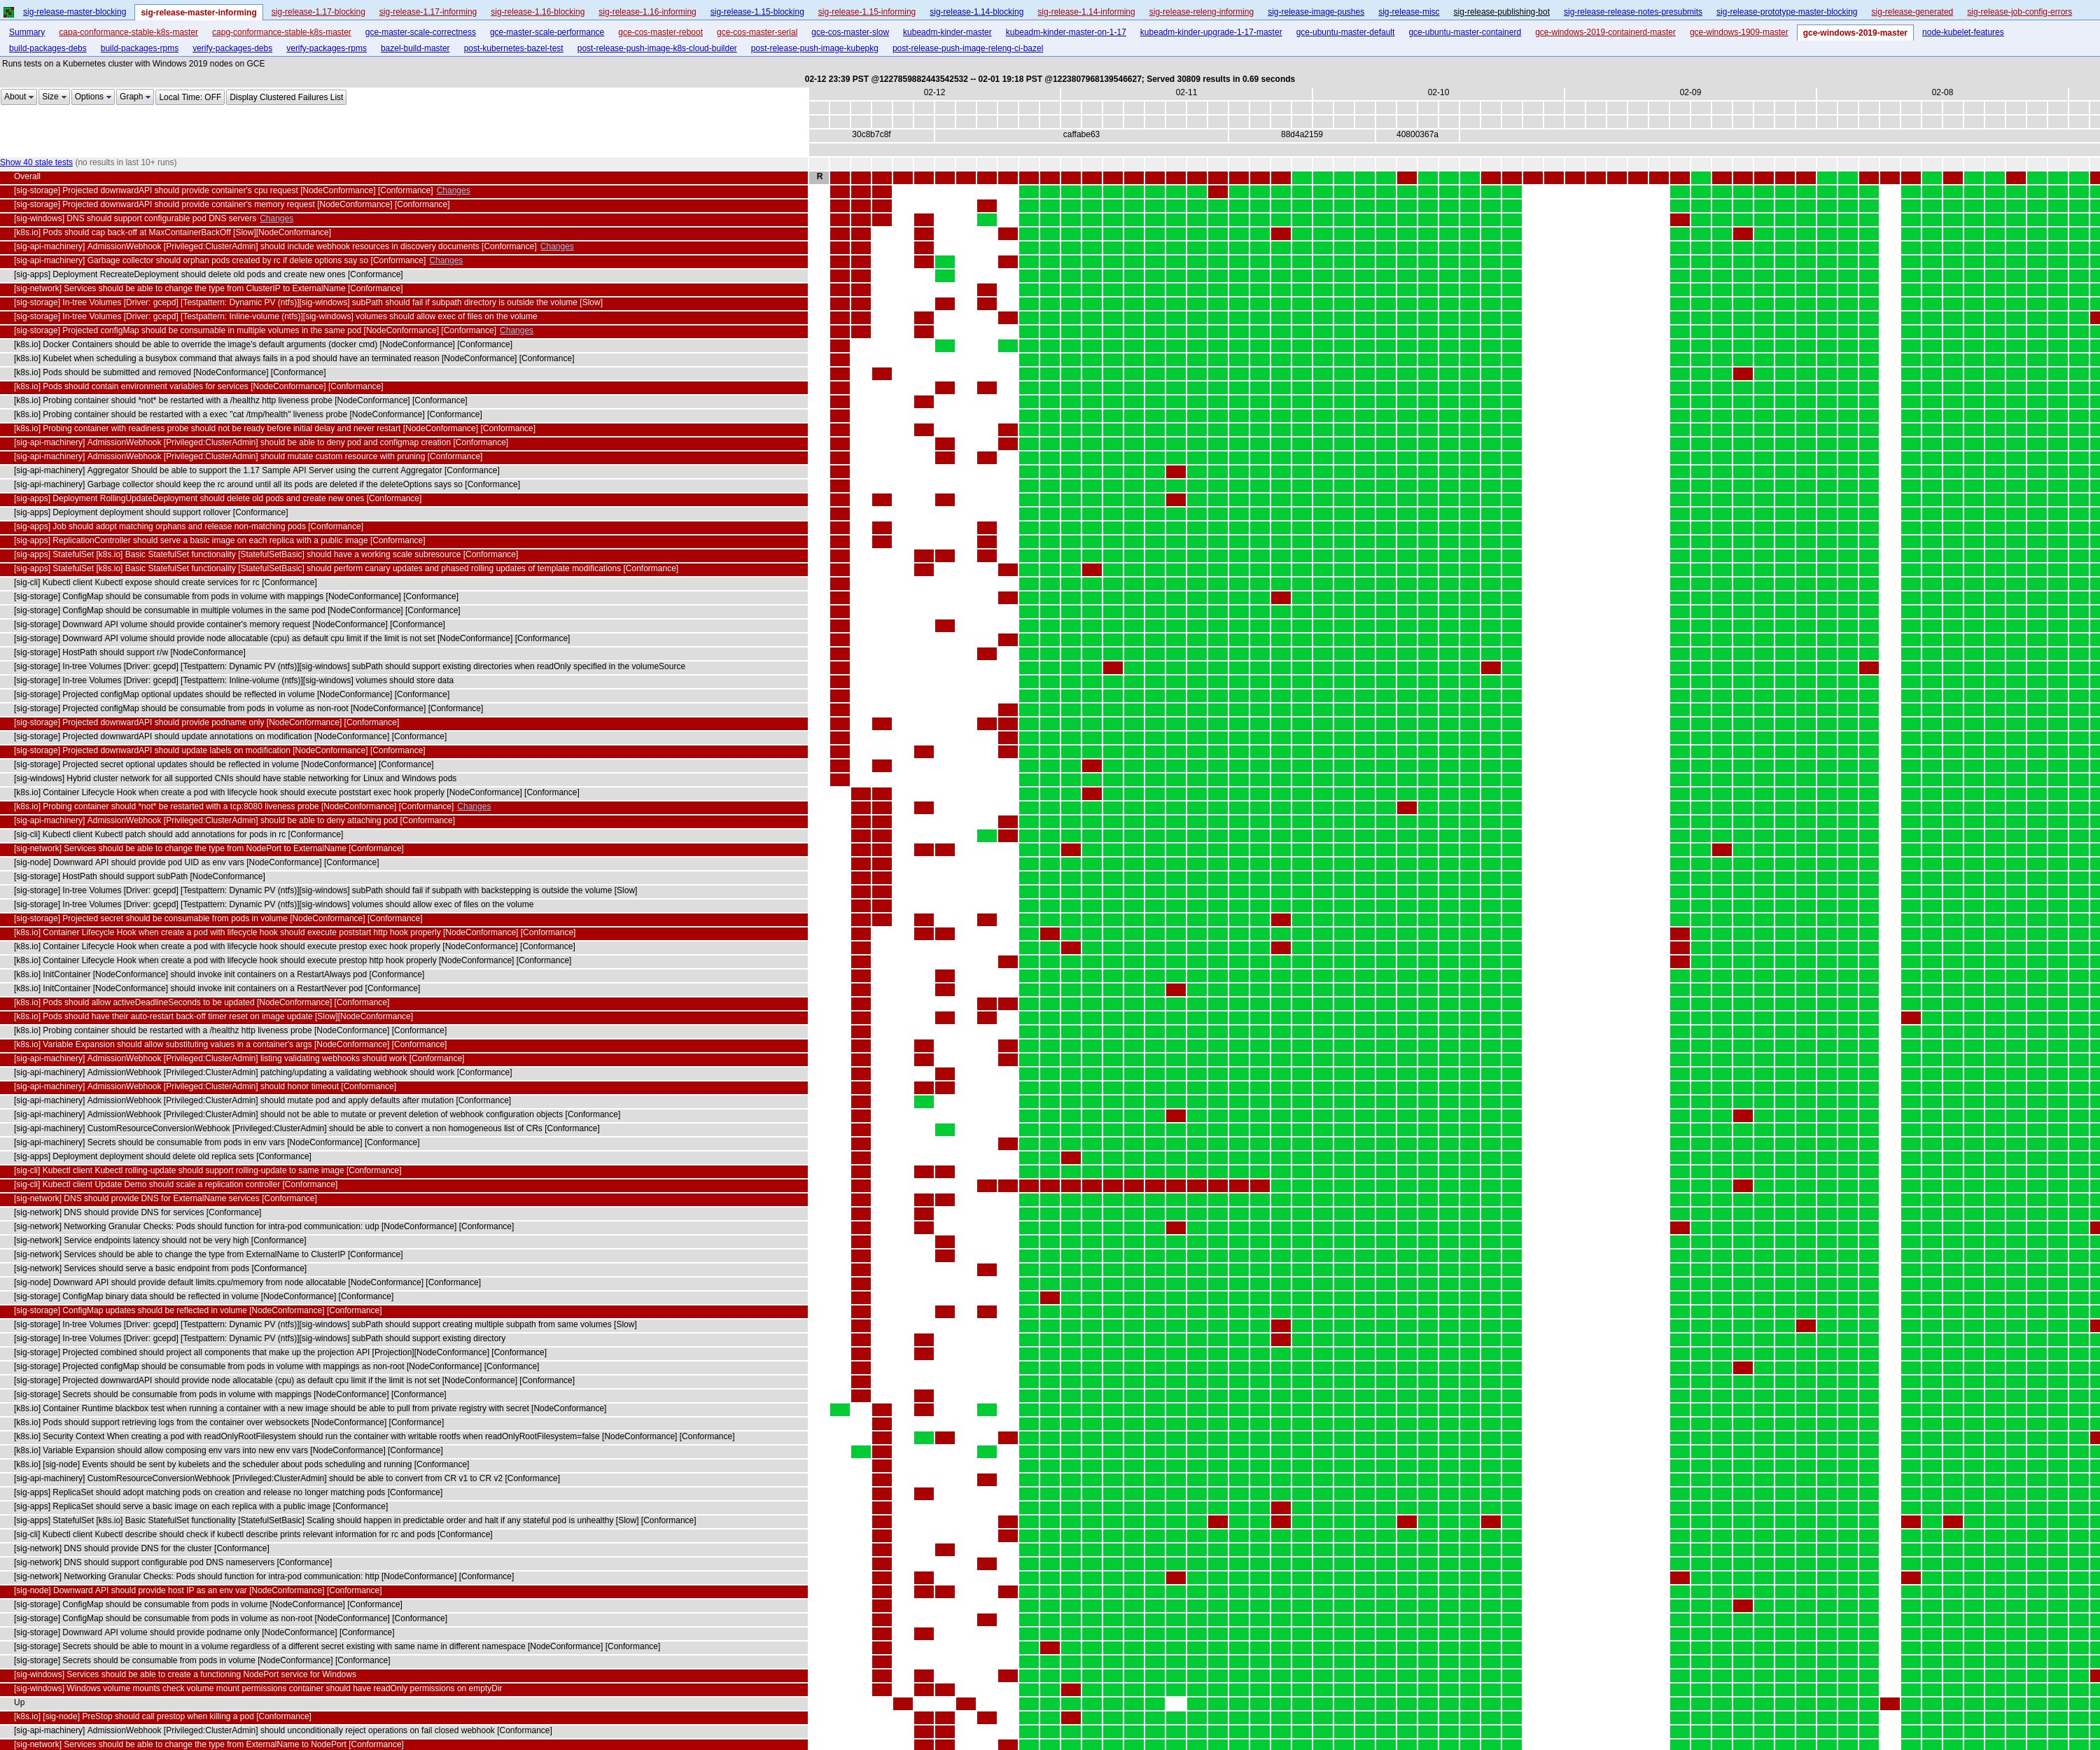Open the About dropdown menu
This screenshot has height=1750, width=2100.
[19, 97]
